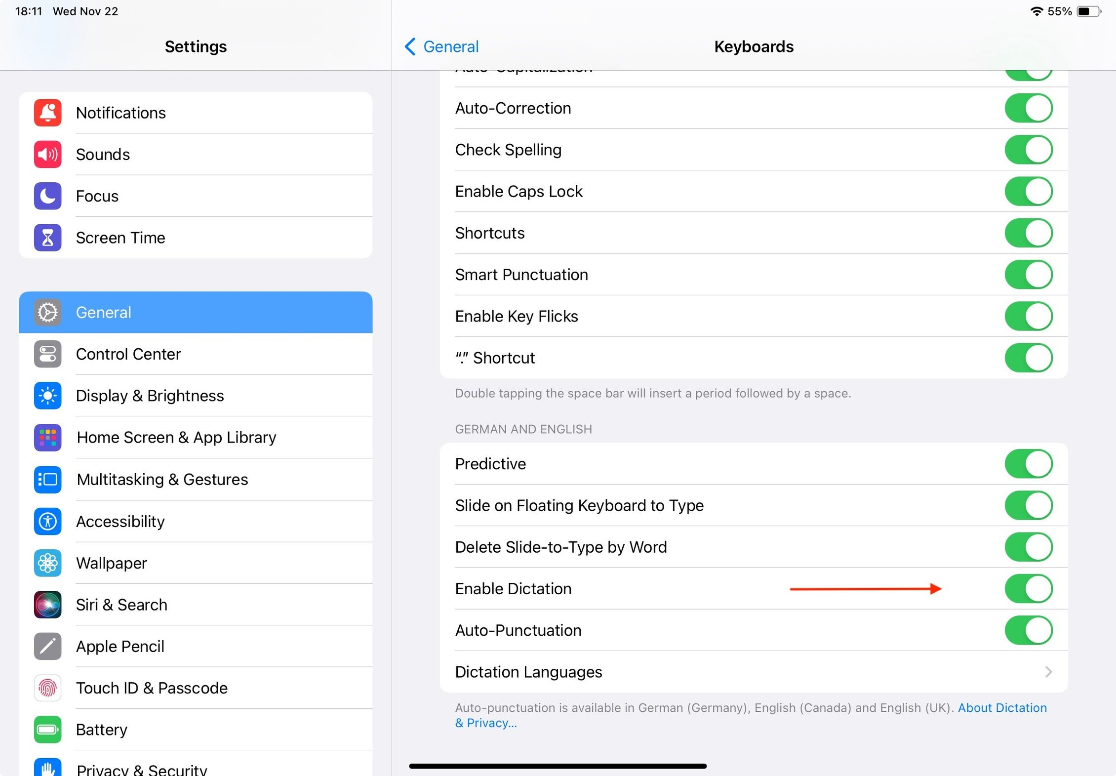This screenshot has height=776, width=1116.
Task: Tap the Wallpaper flower icon
Action: click(47, 563)
